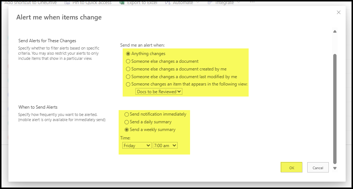Click the scroll up arrow in the dialog
The width and height of the screenshot is (353, 189).
coord(334,32)
